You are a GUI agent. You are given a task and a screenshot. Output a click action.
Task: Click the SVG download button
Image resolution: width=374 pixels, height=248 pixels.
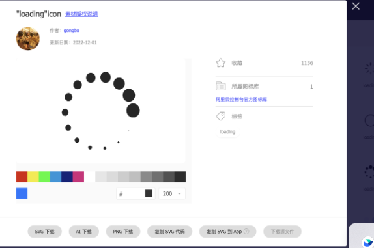pyautogui.click(x=44, y=232)
